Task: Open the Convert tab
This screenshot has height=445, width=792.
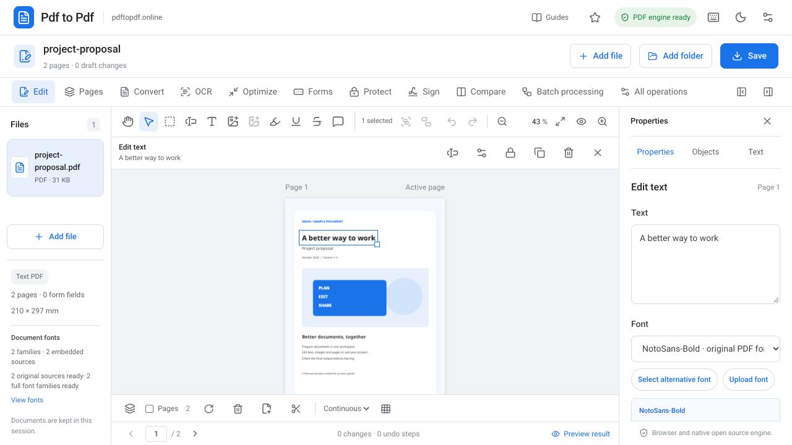Action: click(x=142, y=91)
